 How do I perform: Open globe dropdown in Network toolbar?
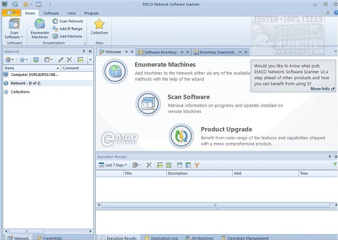[x=10, y=60]
